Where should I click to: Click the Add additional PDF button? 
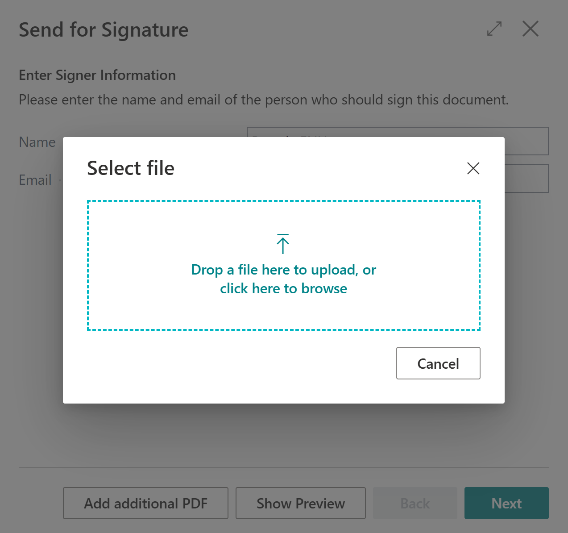click(x=145, y=503)
